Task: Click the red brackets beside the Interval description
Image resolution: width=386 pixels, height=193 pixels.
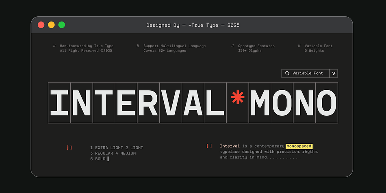Action: [x=209, y=146]
